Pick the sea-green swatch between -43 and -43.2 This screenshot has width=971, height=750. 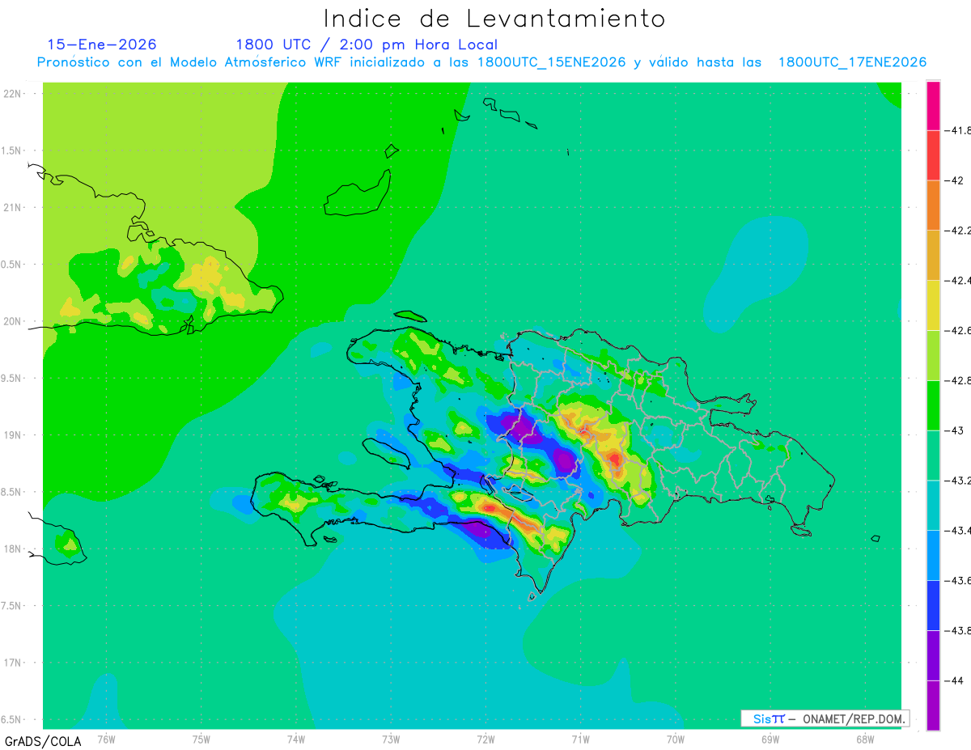tap(933, 456)
